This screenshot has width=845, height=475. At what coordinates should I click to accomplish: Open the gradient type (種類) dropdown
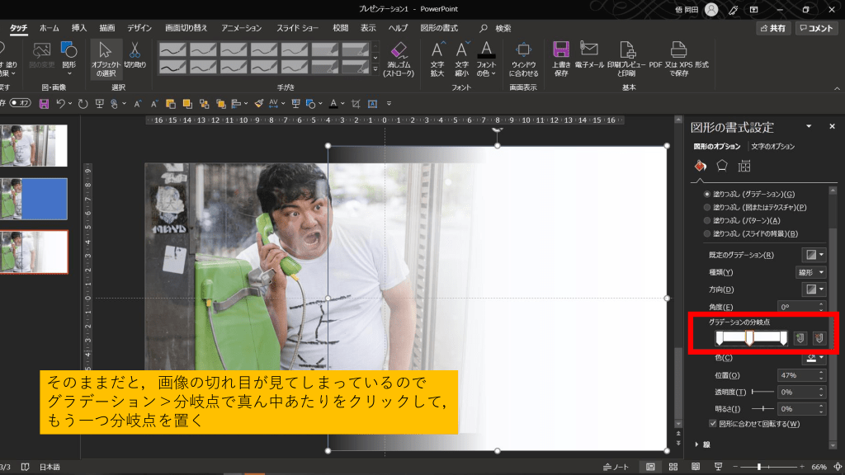tap(813, 272)
